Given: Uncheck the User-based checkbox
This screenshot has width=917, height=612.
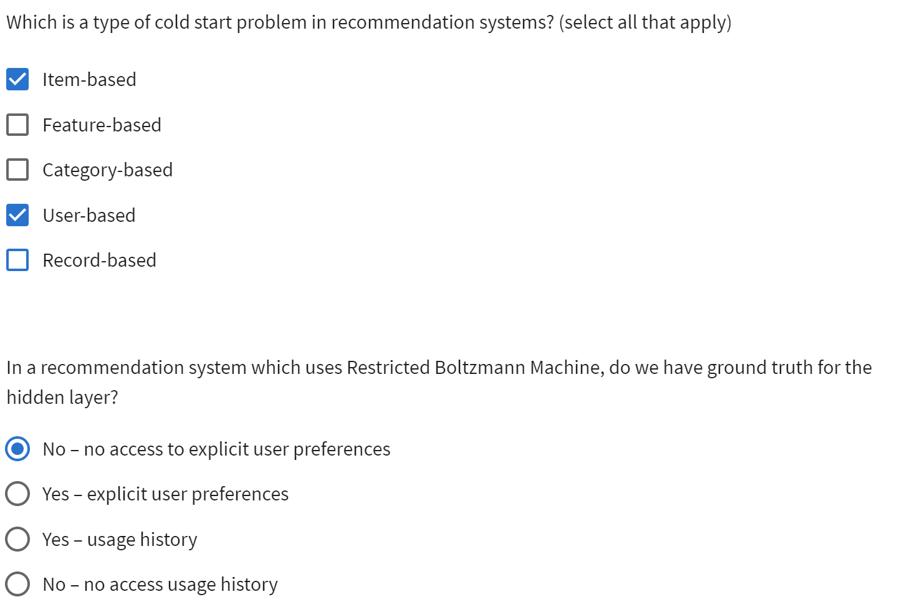Looking at the screenshot, I should (17, 215).
